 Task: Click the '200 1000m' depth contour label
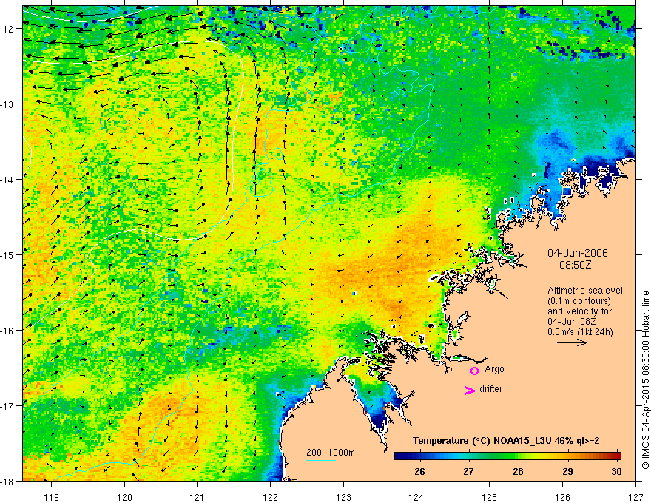(x=331, y=453)
